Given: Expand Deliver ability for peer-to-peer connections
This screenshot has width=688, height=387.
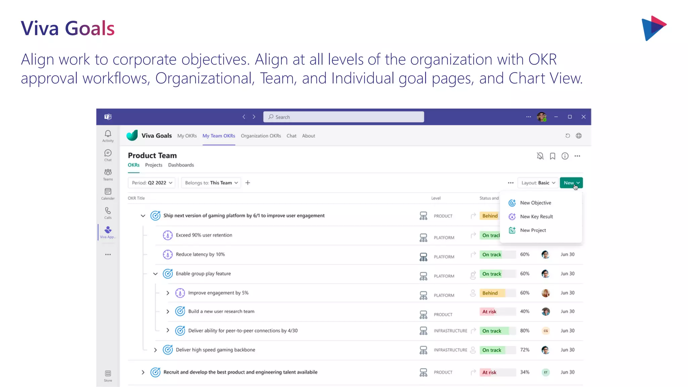Looking at the screenshot, I should [x=168, y=331].
